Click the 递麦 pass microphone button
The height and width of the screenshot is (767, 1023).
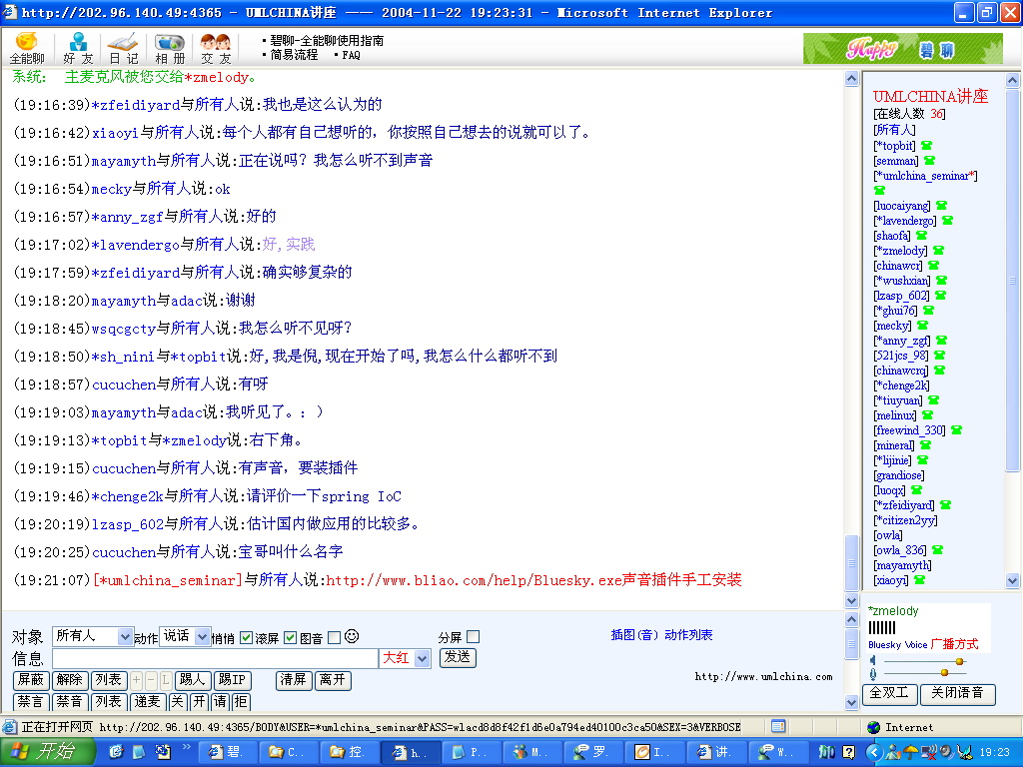pyautogui.click(x=148, y=702)
